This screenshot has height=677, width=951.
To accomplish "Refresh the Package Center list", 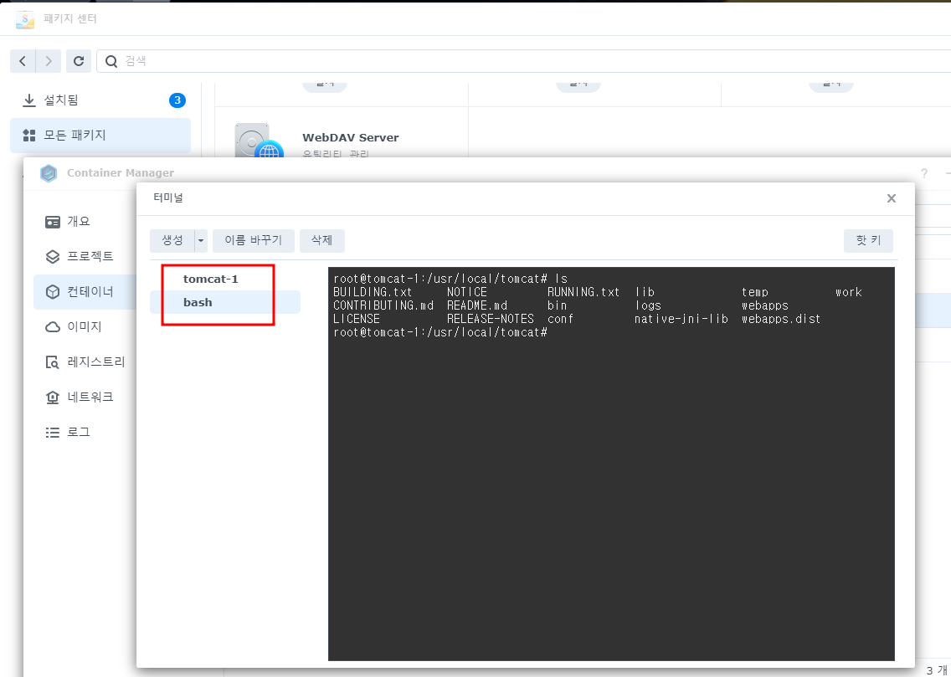I will [x=79, y=61].
